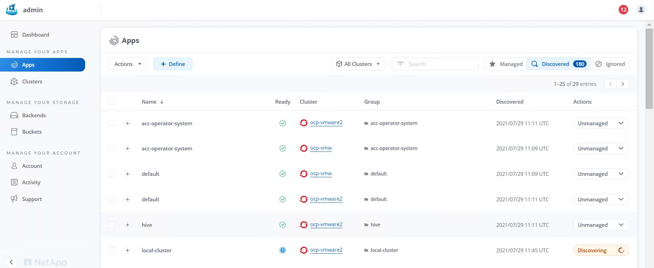This screenshot has width=654, height=268.
Task: Collapse the sidebar with the back arrow
Action: (11, 262)
